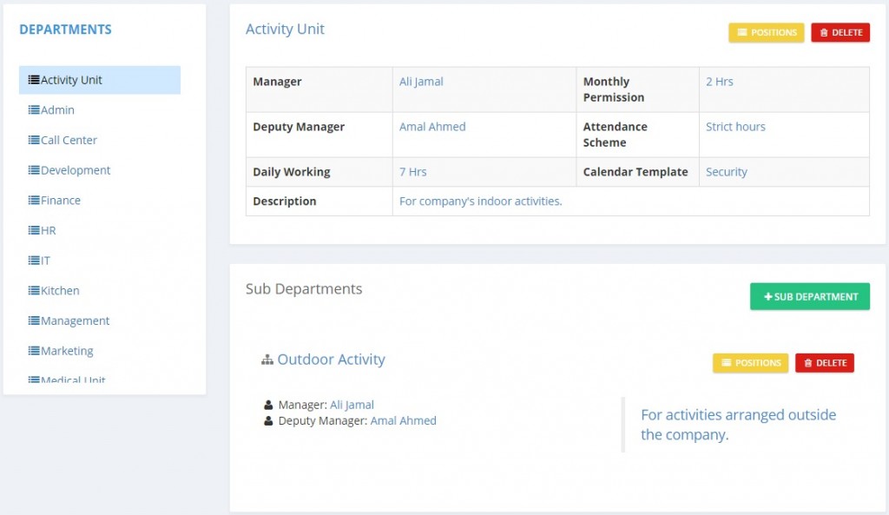
Task: Click the sitemap icon beside Outdoor Activity
Action: (x=267, y=359)
